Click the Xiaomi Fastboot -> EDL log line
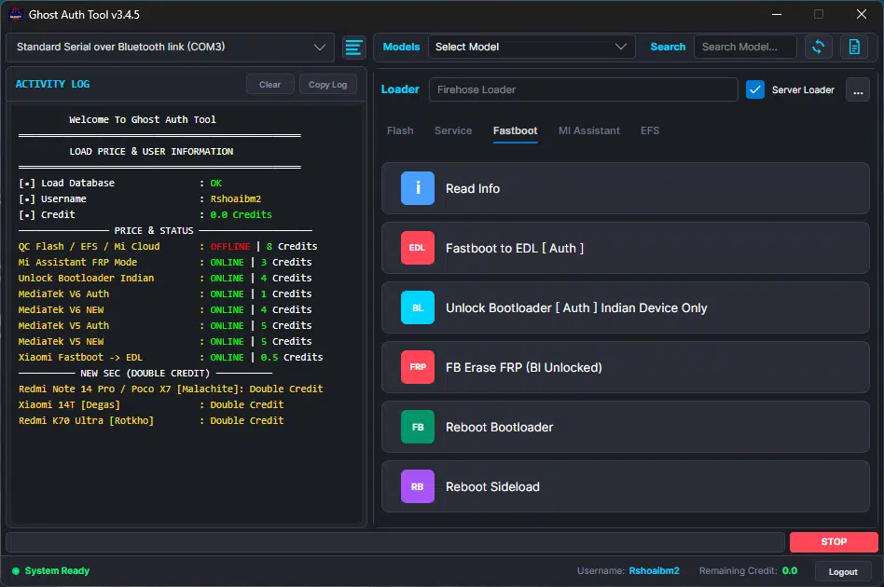This screenshot has width=884, height=587. click(171, 357)
